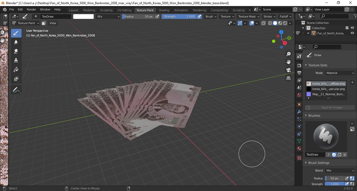Toggle the paint mask square button

[x=44, y=23]
